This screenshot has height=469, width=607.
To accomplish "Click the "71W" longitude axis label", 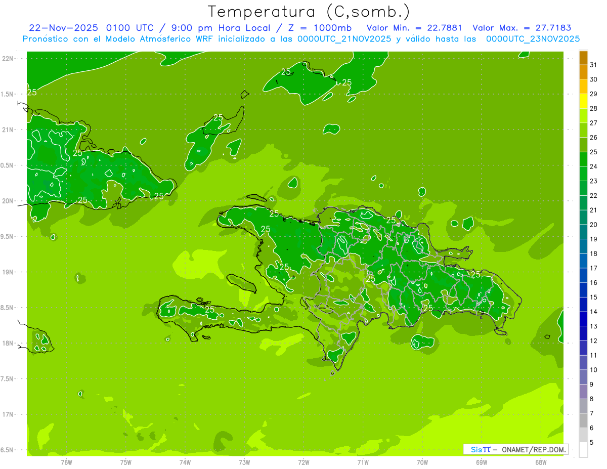I will 363,462.
